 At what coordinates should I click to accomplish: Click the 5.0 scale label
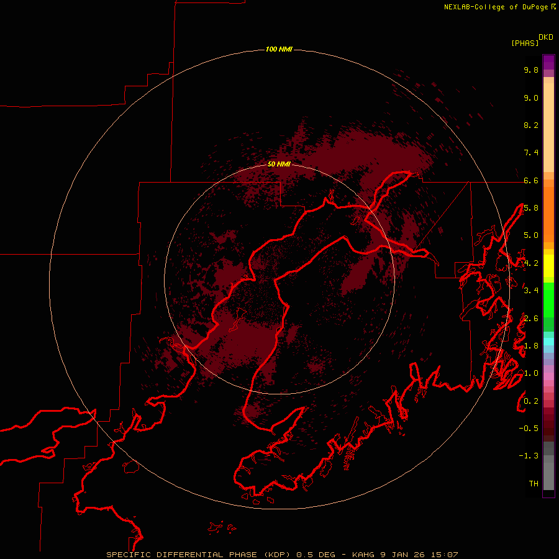click(x=531, y=235)
